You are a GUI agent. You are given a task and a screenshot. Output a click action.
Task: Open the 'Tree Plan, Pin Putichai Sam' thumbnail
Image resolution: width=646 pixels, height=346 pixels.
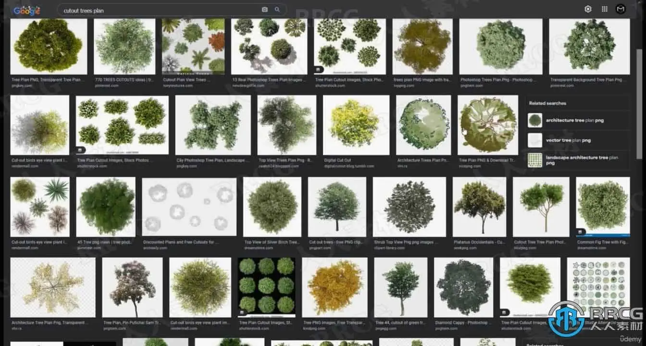point(133,287)
